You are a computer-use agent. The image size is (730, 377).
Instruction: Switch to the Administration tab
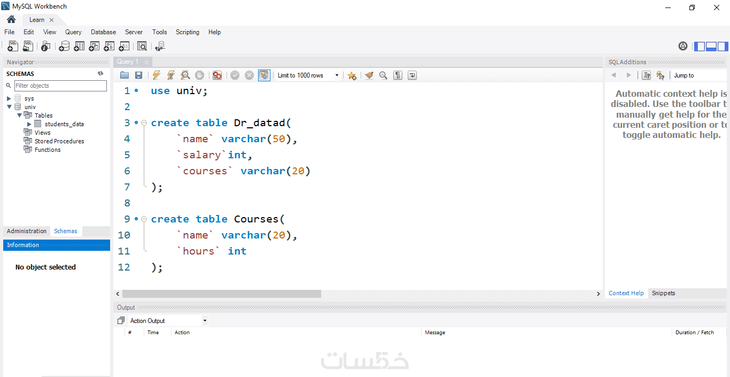(27, 231)
